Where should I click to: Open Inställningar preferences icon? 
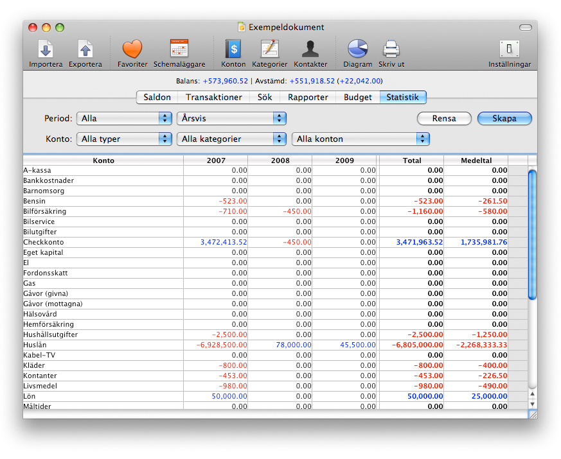coord(509,49)
